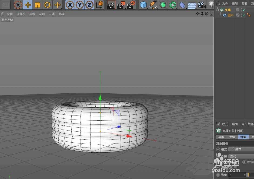Open the Render Settings icon
The width and height of the screenshot is (254, 179).
point(131,5)
